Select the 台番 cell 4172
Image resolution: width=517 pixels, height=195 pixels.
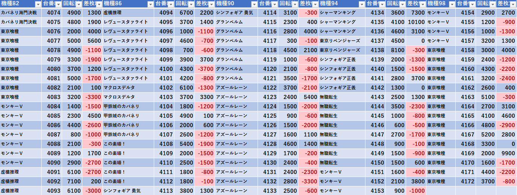[465, 181]
